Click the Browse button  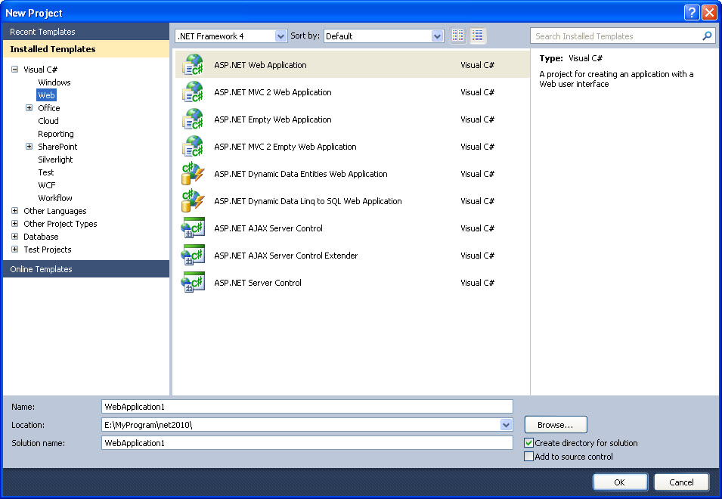coord(555,424)
